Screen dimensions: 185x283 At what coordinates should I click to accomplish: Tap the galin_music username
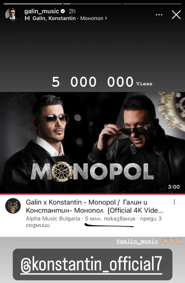click(42, 11)
